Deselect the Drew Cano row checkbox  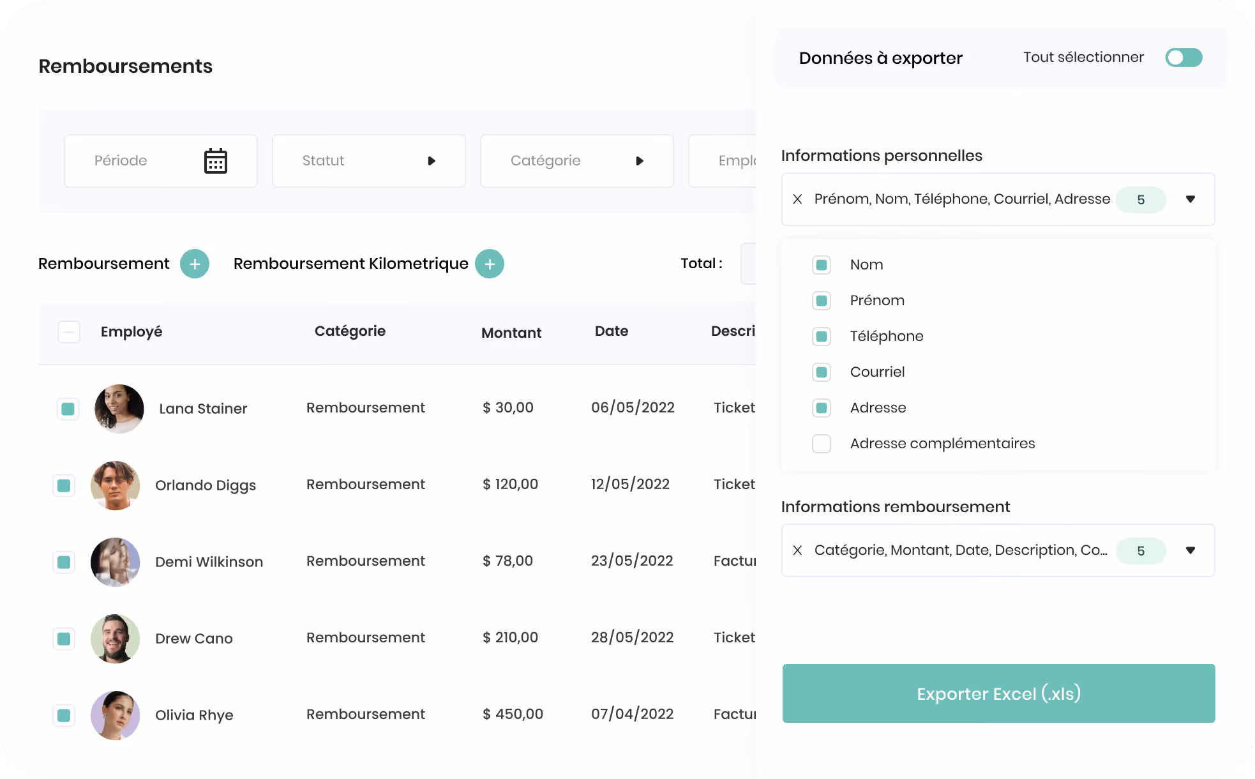pyautogui.click(x=64, y=639)
